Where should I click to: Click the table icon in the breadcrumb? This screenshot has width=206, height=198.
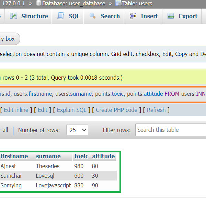(118, 4)
